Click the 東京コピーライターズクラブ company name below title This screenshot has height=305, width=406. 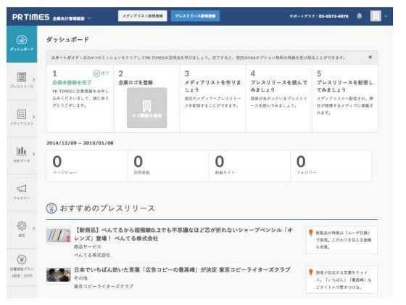point(104,286)
